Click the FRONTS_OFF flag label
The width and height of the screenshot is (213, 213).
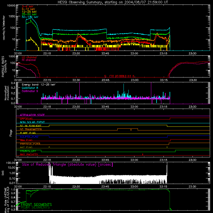(28, 151)
